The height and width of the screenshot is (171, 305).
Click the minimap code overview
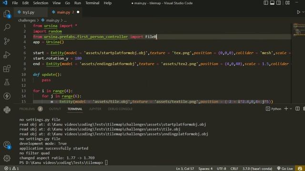pyautogui.click(x=299, y=30)
